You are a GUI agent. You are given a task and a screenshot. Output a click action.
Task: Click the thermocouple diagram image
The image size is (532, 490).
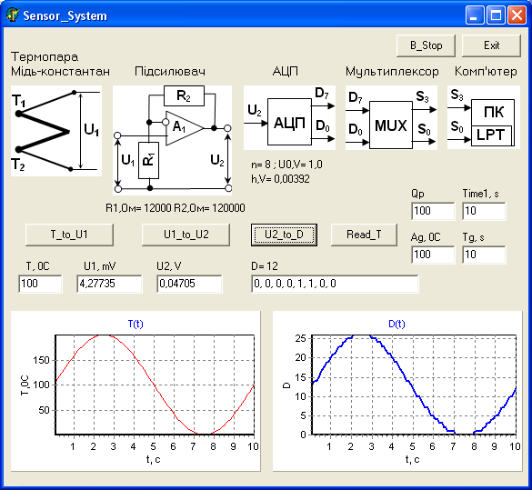tap(56, 131)
